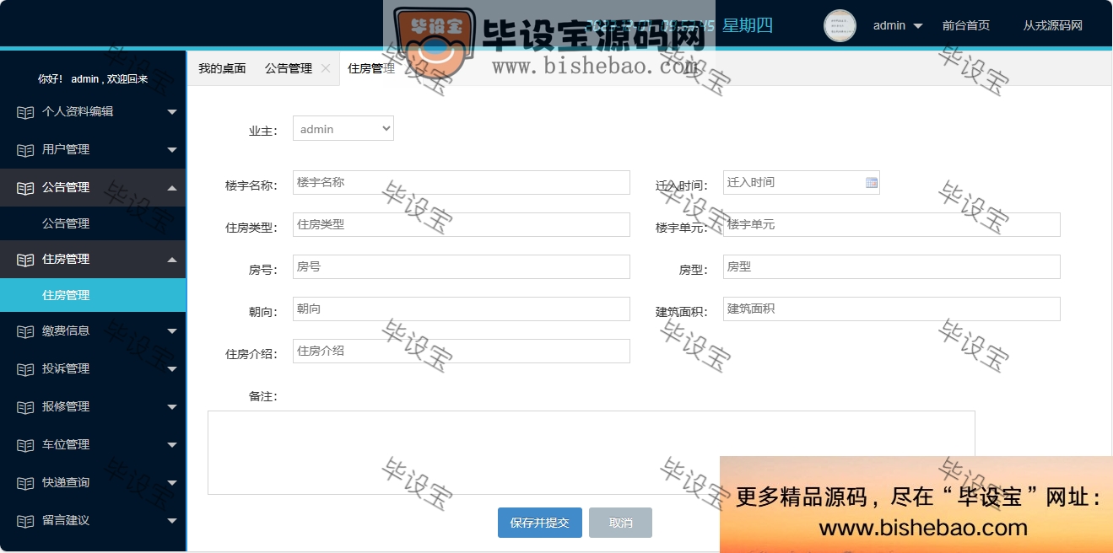Open the 快递查询 sidebar menu
The width and height of the screenshot is (1113, 553).
[93, 482]
